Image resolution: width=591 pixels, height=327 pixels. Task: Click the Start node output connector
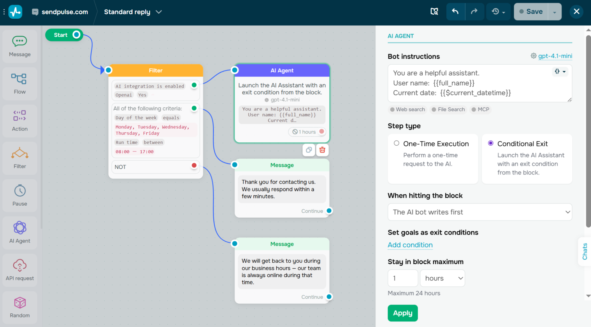point(77,35)
